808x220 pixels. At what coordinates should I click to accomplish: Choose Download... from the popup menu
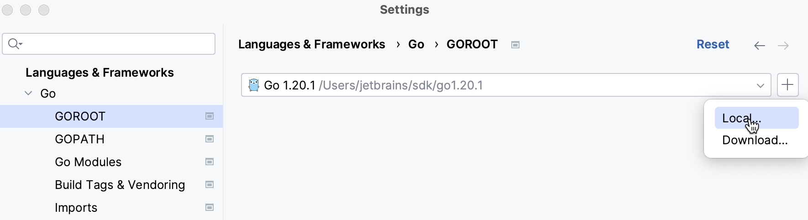(755, 140)
